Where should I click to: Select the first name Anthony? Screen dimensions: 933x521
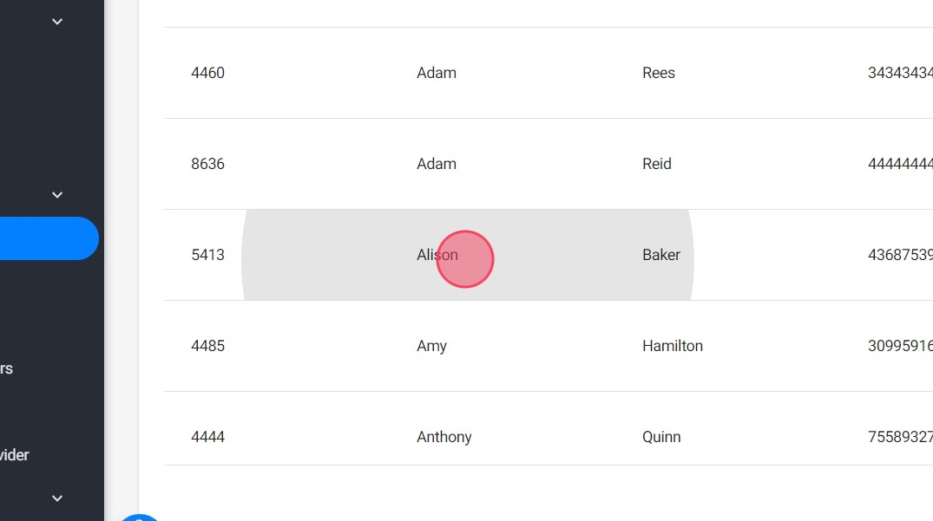(x=444, y=437)
